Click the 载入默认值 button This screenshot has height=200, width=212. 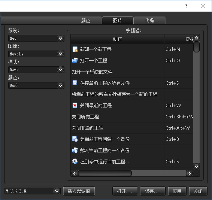[x=79, y=191]
